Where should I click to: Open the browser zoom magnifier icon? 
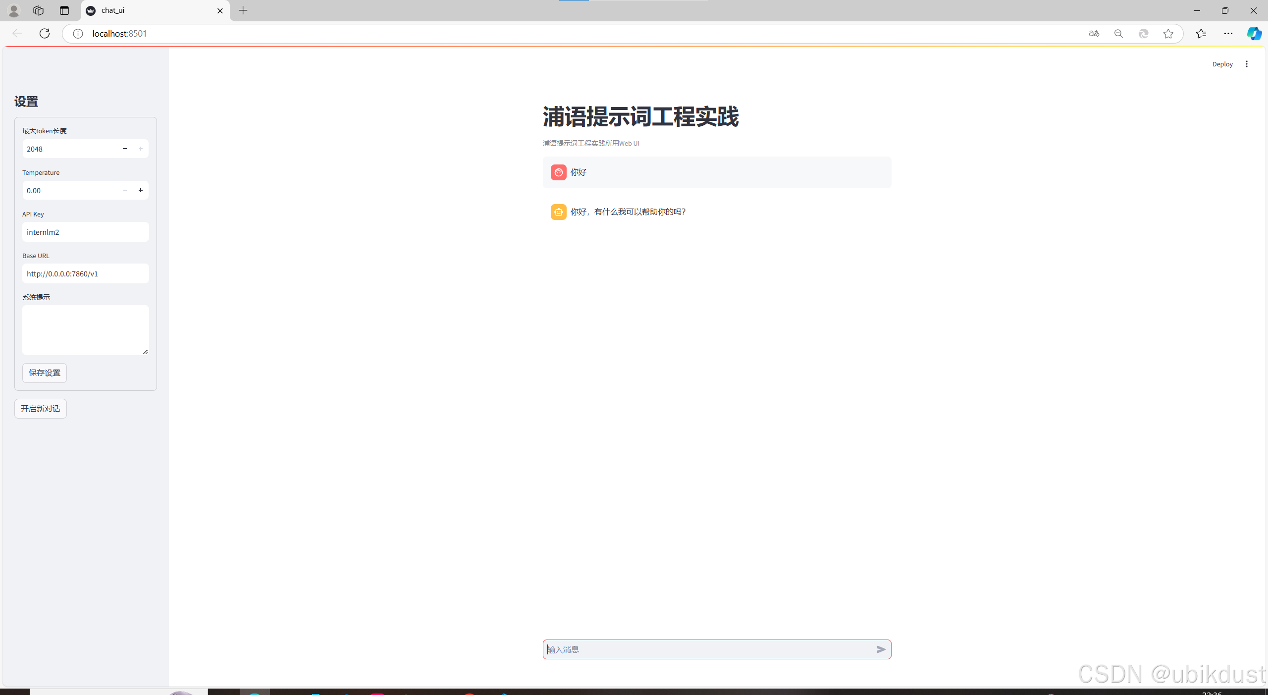(1118, 34)
